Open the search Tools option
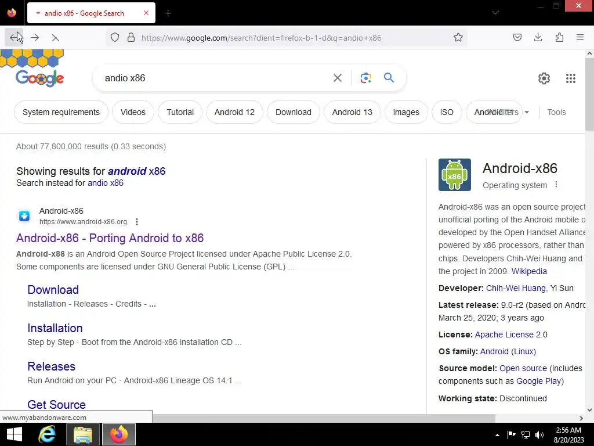 pyautogui.click(x=556, y=112)
